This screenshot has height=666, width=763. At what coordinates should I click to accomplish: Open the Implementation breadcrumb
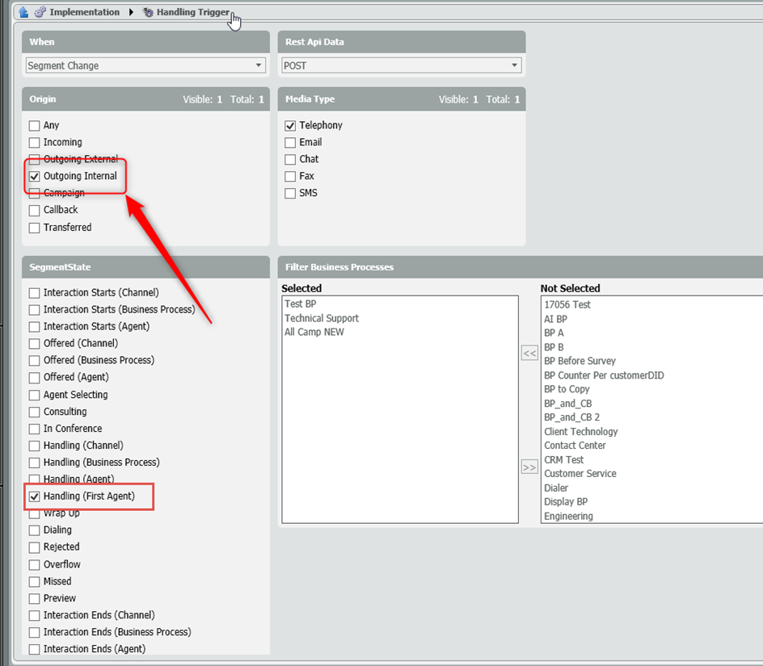pos(84,12)
